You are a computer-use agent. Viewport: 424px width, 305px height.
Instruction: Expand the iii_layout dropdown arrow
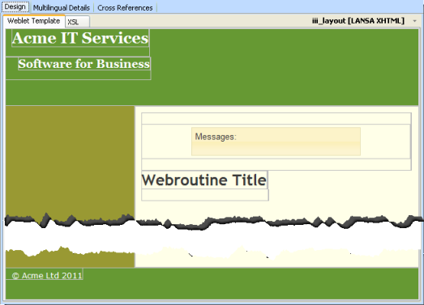[x=414, y=21]
